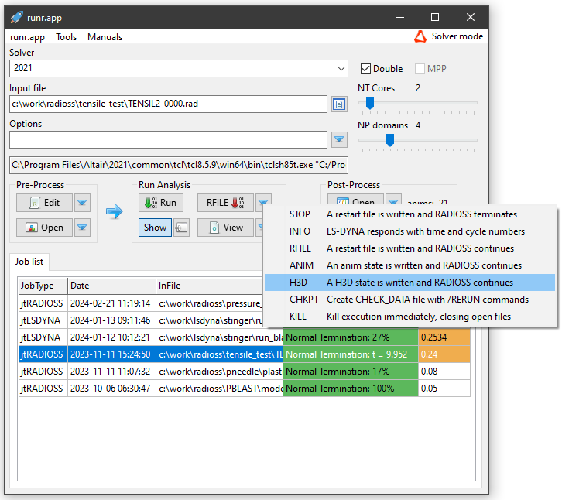
Task: Click the Open button in Pre-Process
Action: pos(44,228)
